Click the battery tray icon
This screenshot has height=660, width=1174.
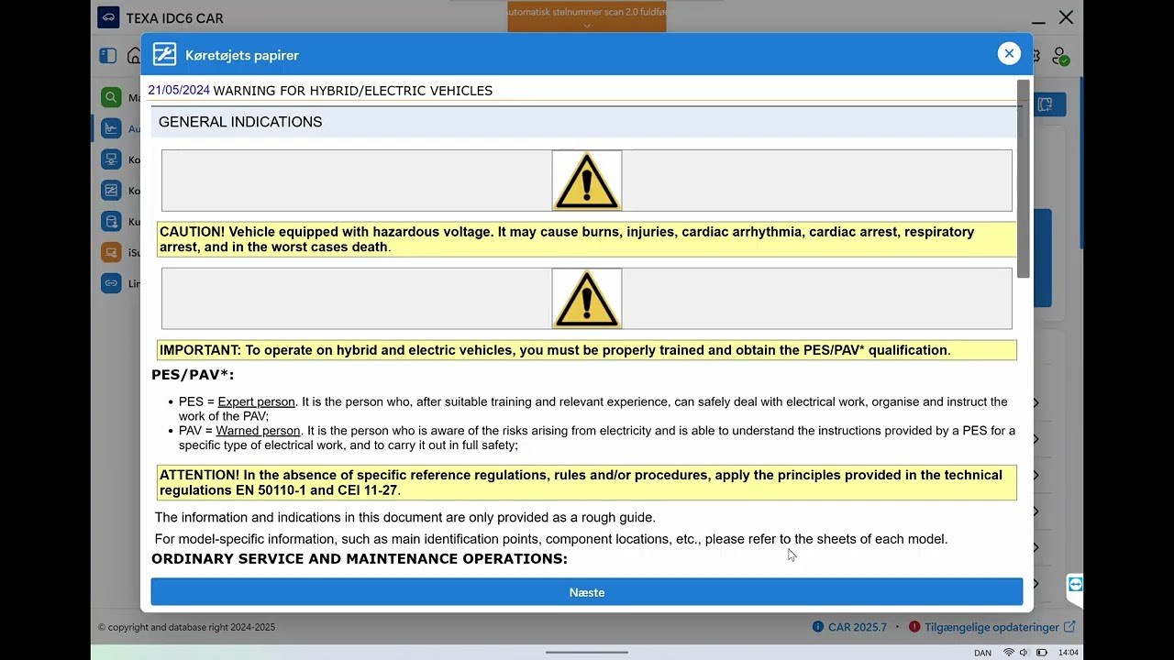pyautogui.click(x=1042, y=653)
